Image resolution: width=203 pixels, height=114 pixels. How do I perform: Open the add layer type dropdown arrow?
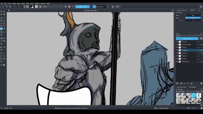179,83
